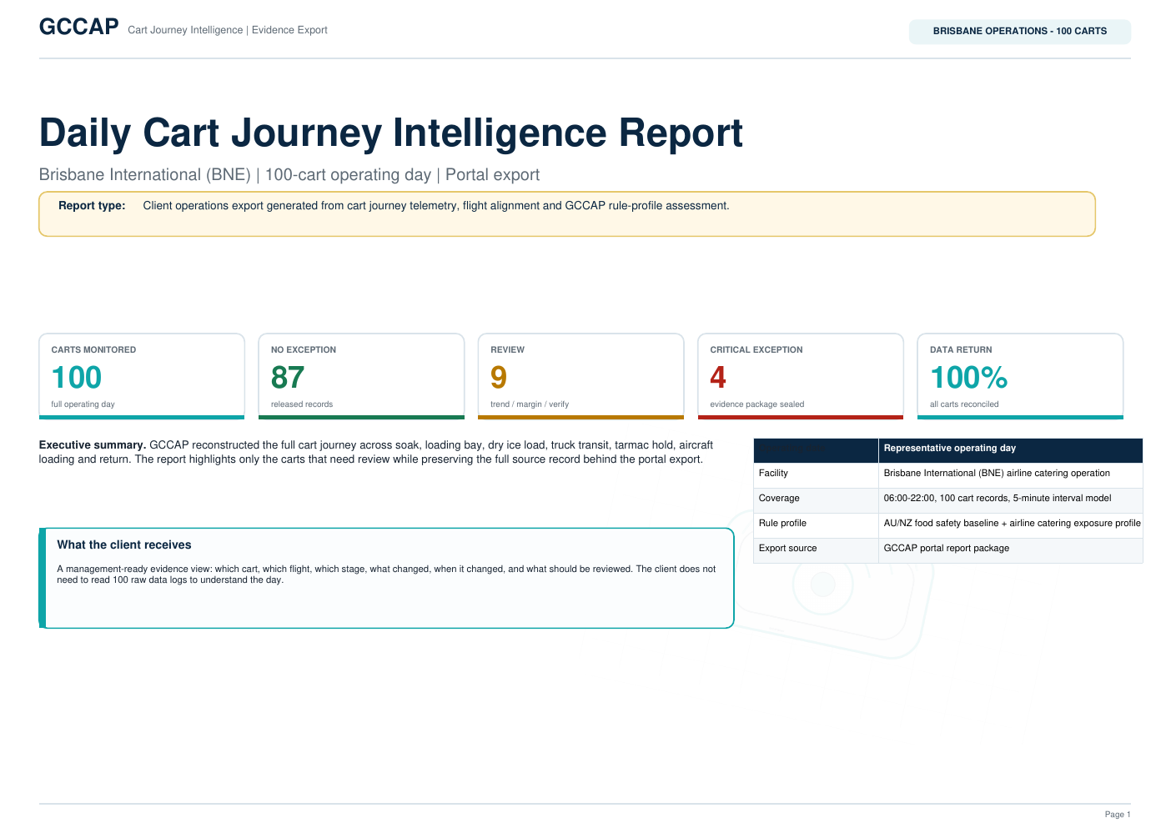Viewport: 1171px width, 828px height.
Task: Select the 'DATA RETURN' card label
Action: tap(961, 350)
